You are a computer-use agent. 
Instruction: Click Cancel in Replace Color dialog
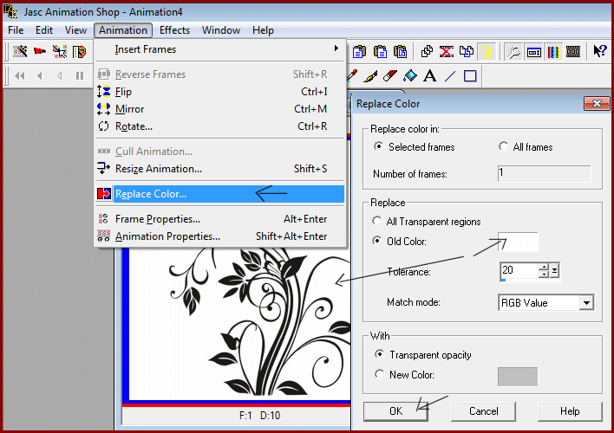[483, 411]
